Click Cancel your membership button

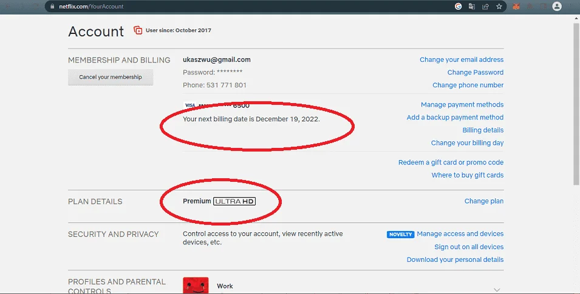click(110, 77)
